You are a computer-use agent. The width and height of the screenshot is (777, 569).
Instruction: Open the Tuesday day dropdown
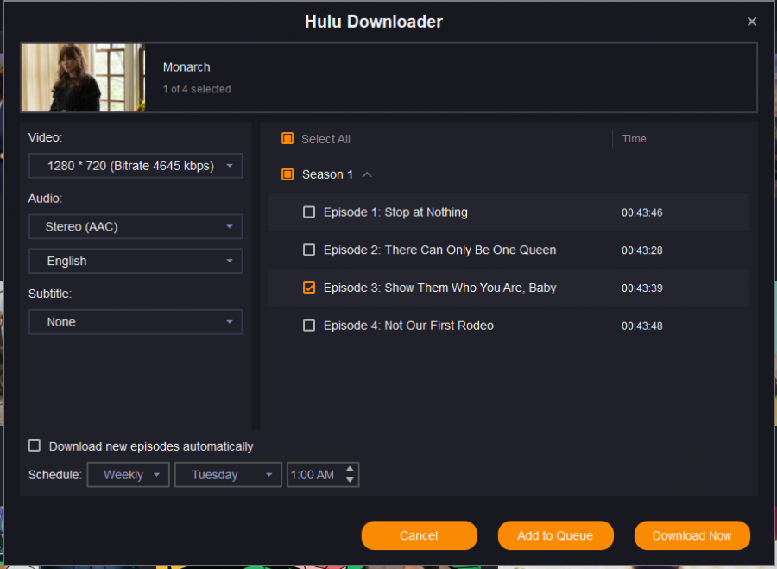click(228, 474)
